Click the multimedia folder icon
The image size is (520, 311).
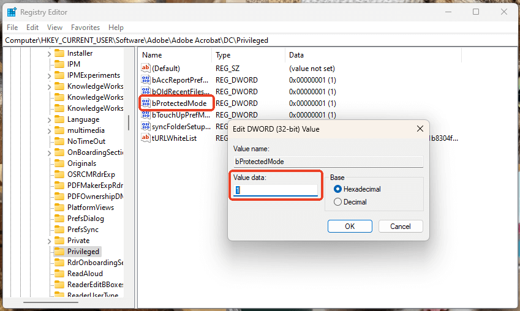[x=59, y=130]
